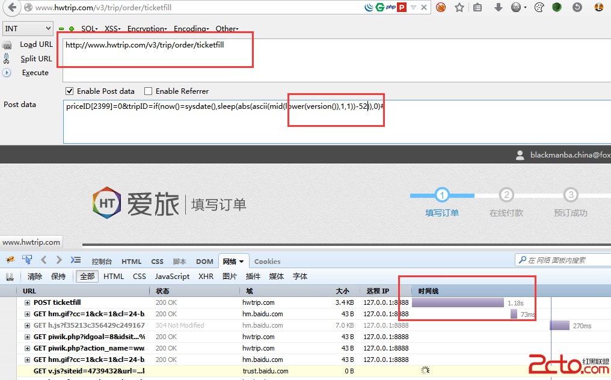Click the XHR break icon in Net panel

[x=10, y=277]
